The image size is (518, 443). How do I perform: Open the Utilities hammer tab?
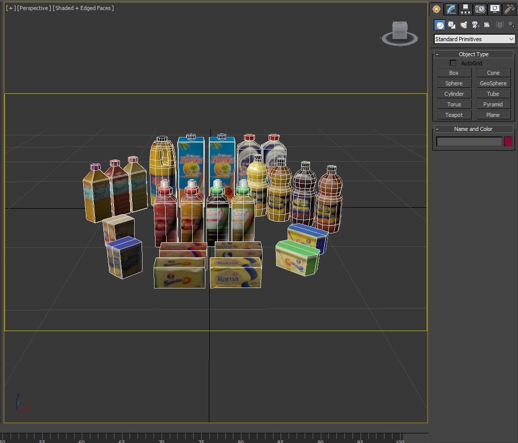click(509, 9)
